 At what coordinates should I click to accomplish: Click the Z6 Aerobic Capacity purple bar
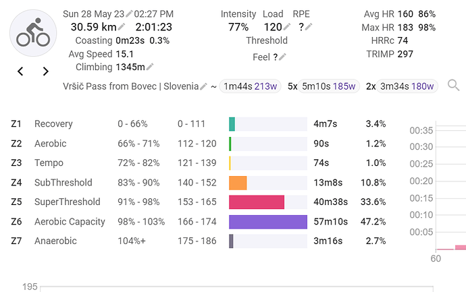[267, 222]
